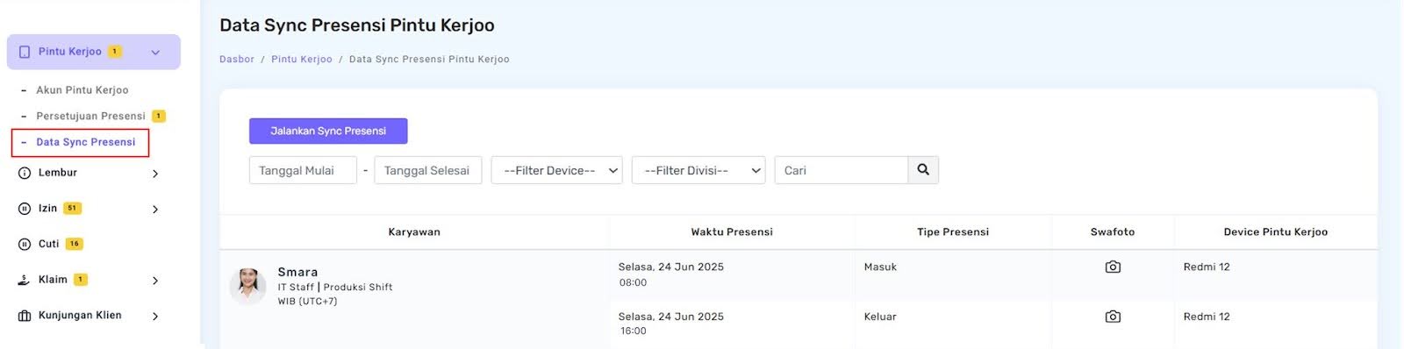Click WIB (UTC+7) timezone text
The image size is (1404, 349).
tap(308, 302)
